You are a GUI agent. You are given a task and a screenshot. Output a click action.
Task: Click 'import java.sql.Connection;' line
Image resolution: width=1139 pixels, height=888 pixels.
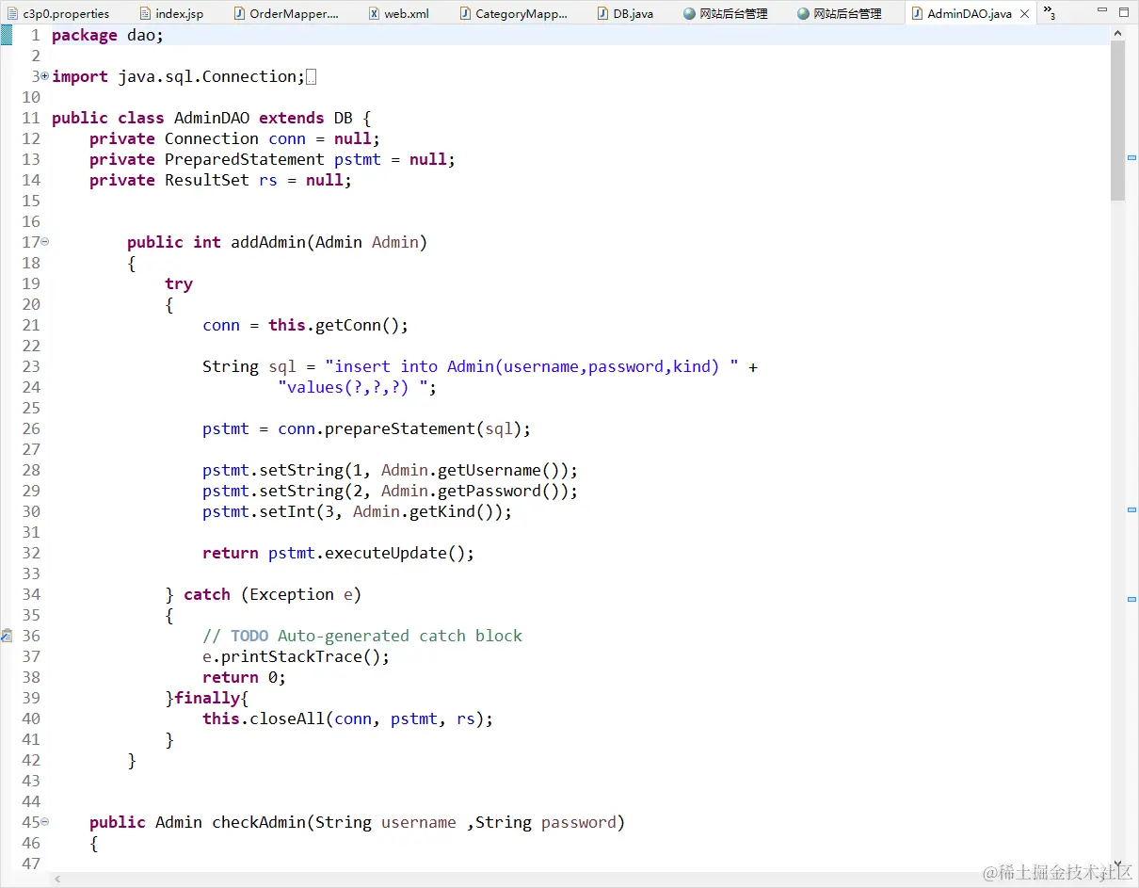179,77
